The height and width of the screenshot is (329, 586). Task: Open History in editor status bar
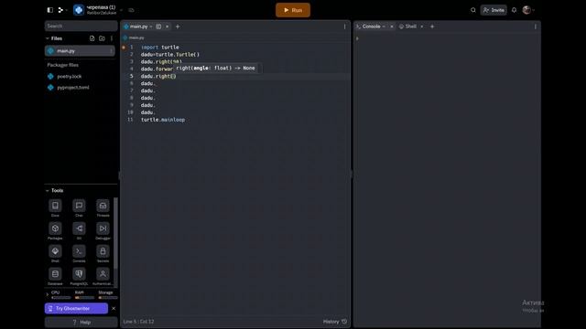335,322
